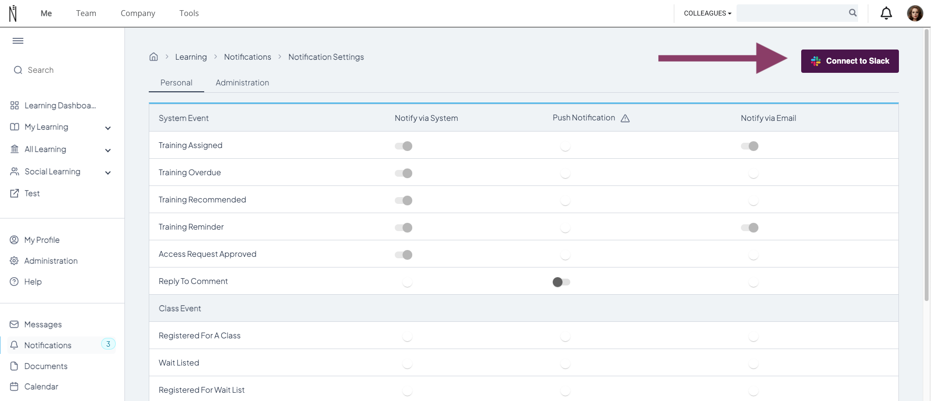Click the My Learning book icon
Viewport: 931px width, 401px height.
(15, 127)
